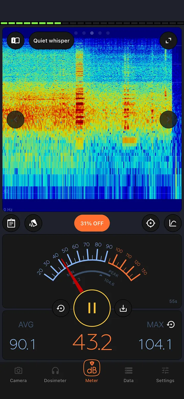Viewport: 184px width, 399px height.
Task: Open the Data tab
Action: [x=129, y=374]
